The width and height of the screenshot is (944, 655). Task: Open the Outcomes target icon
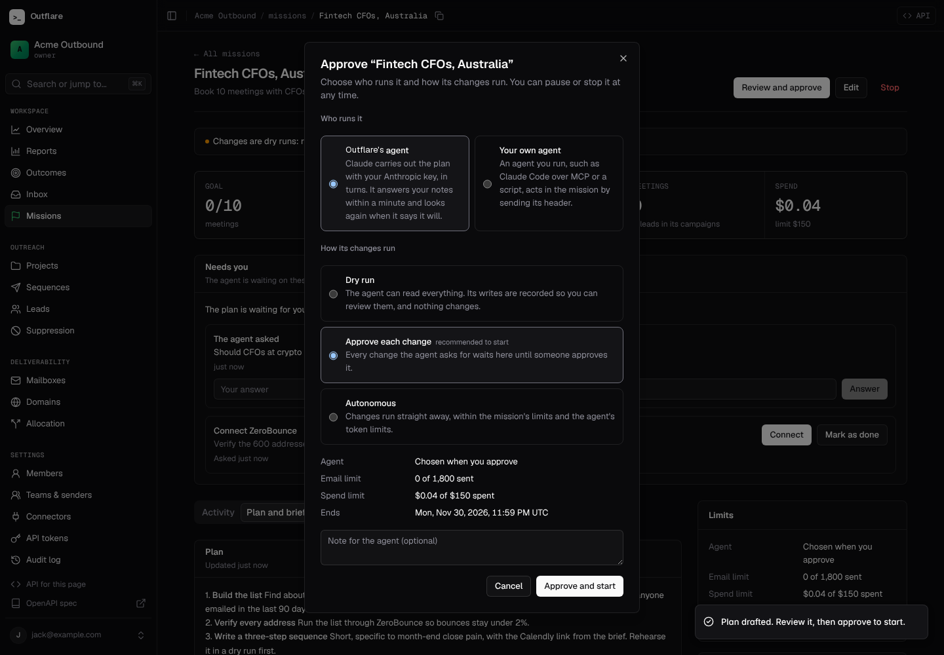16,173
